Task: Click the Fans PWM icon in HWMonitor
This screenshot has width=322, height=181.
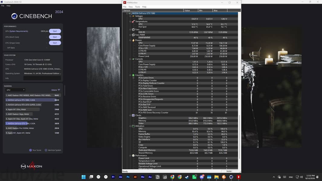Action: click(133, 35)
